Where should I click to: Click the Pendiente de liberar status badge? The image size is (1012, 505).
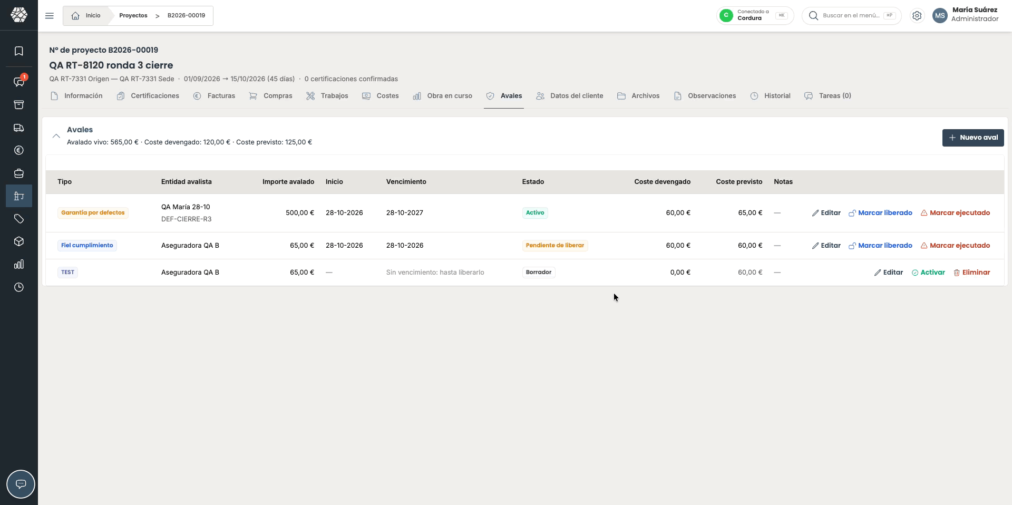[555, 246]
